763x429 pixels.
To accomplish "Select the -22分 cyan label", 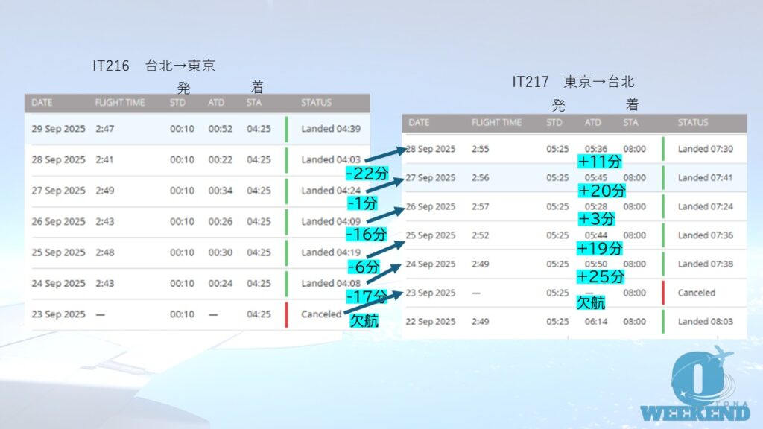I will [365, 173].
